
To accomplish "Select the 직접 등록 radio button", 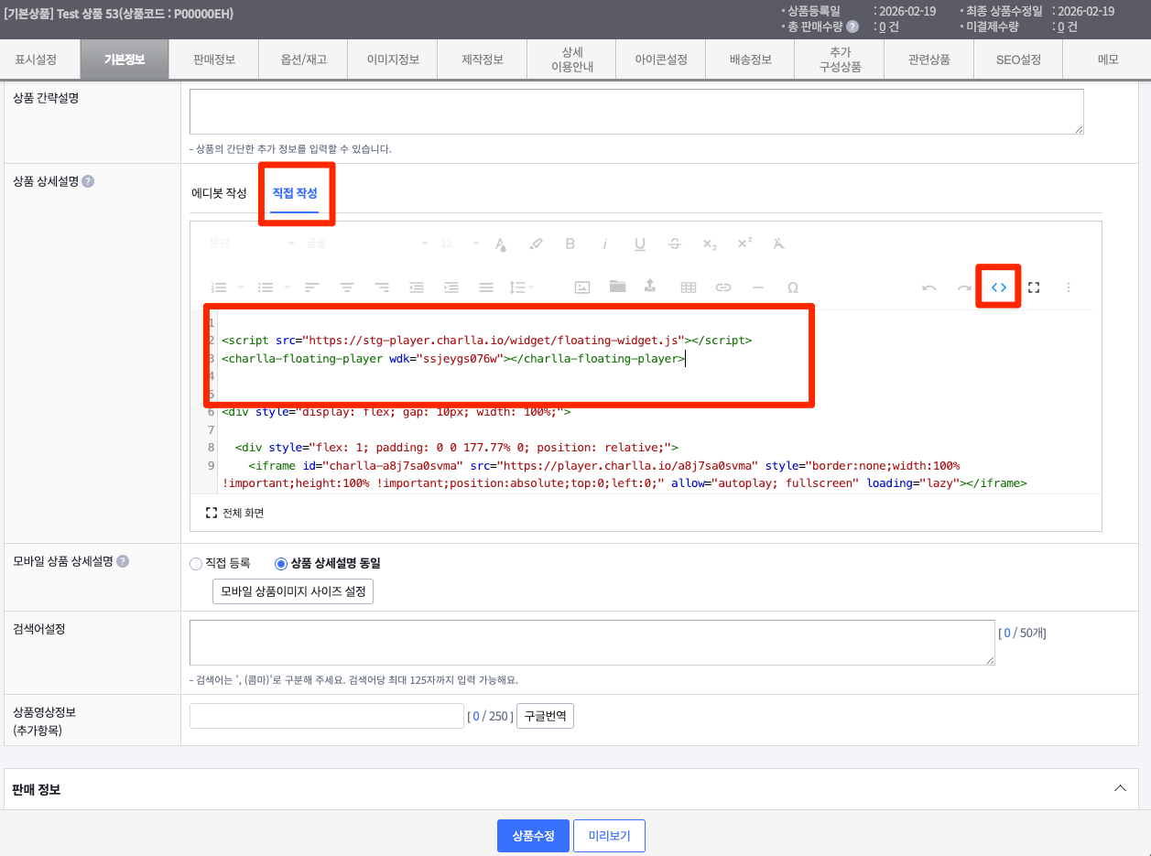I will [196, 564].
